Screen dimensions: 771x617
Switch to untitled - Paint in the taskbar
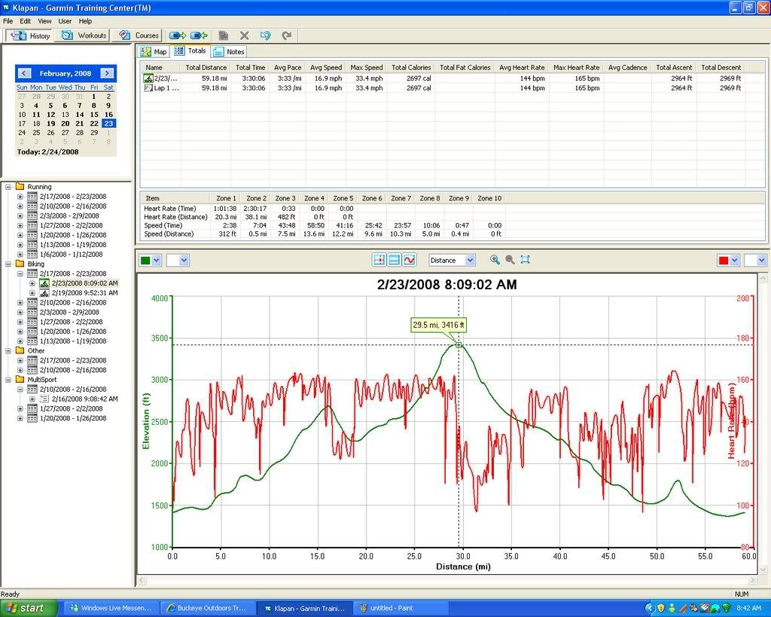[x=400, y=608]
